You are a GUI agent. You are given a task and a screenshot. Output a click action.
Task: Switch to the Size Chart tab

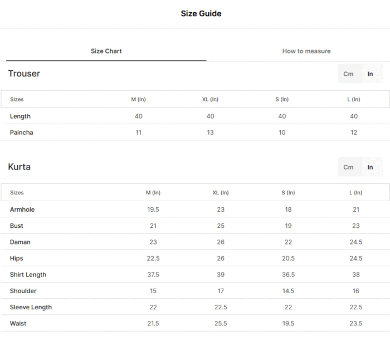tap(106, 51)
